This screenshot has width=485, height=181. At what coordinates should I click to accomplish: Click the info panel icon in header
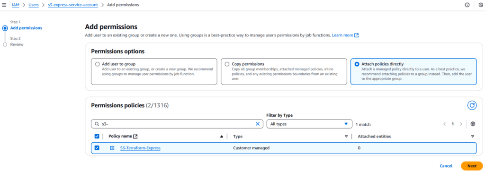467,5
